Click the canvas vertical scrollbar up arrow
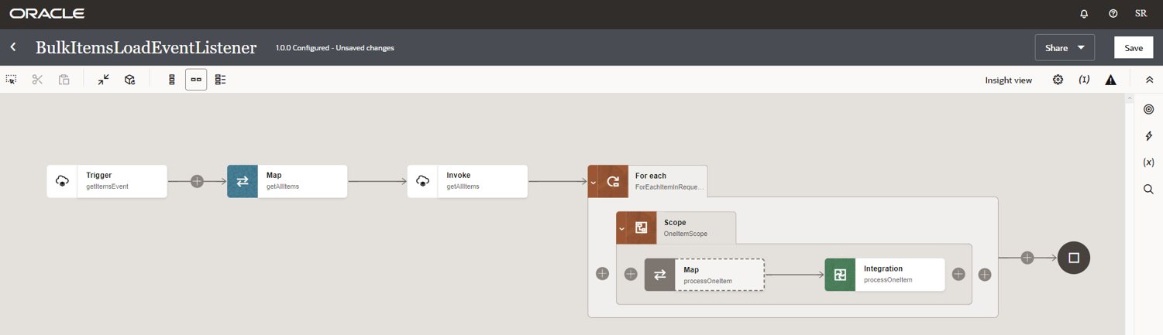This screenshot has width=1163, height=335. [x=1129, y=100]
